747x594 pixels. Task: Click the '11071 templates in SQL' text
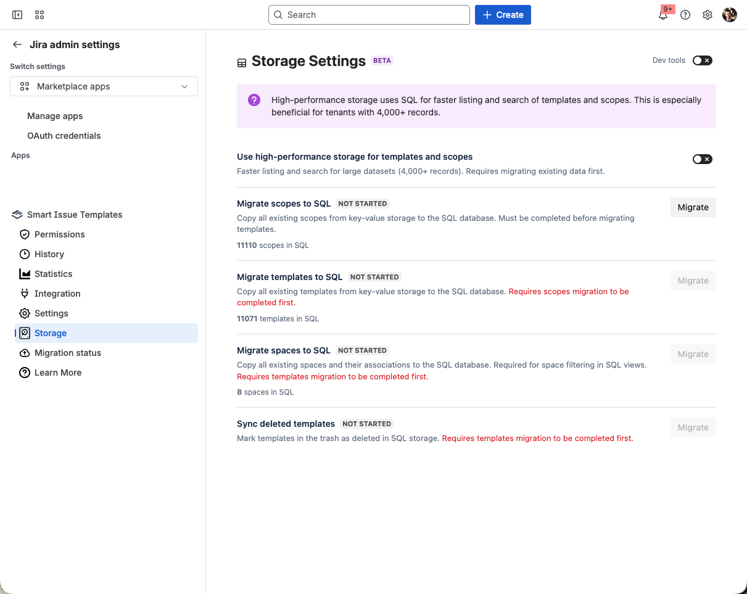278,319
